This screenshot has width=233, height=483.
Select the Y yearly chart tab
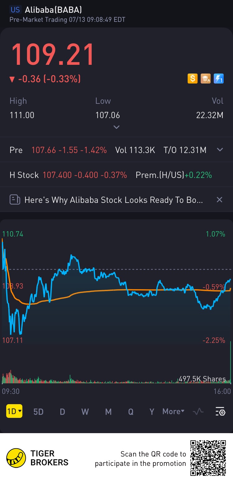152,412
